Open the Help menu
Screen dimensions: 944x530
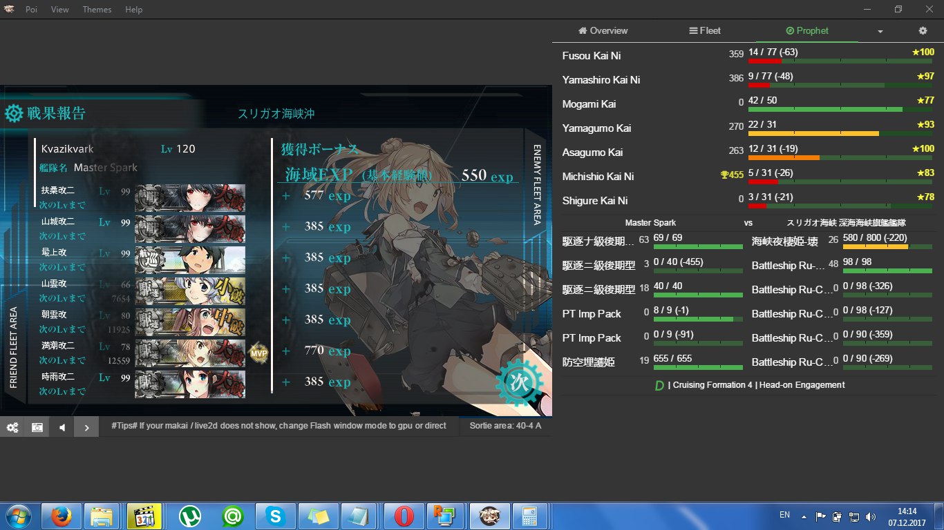(x=134, y=10)
